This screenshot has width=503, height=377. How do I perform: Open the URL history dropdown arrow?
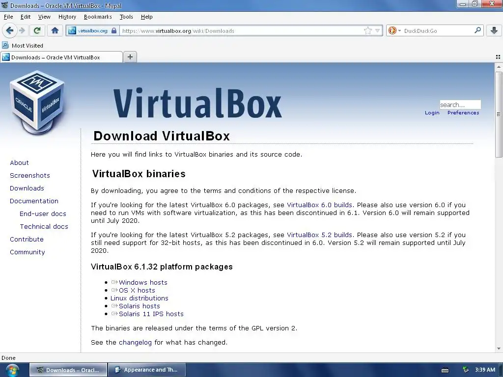378,31
